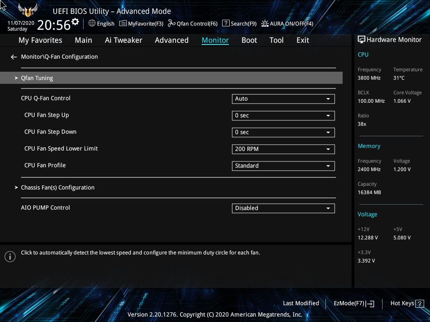The width and height of the screenshot is (430, 322).
Task: Click the 16384 MB capacity value
Action: click(x=370, y=192)
